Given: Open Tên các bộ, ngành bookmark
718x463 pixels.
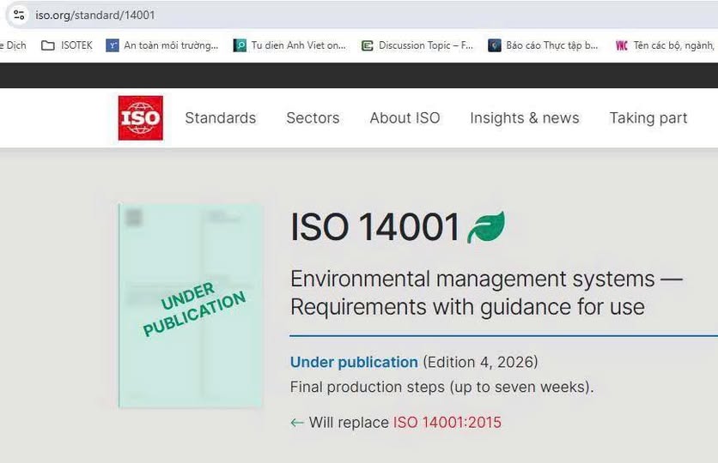Looking at the screenshot, I should (666, 45).
